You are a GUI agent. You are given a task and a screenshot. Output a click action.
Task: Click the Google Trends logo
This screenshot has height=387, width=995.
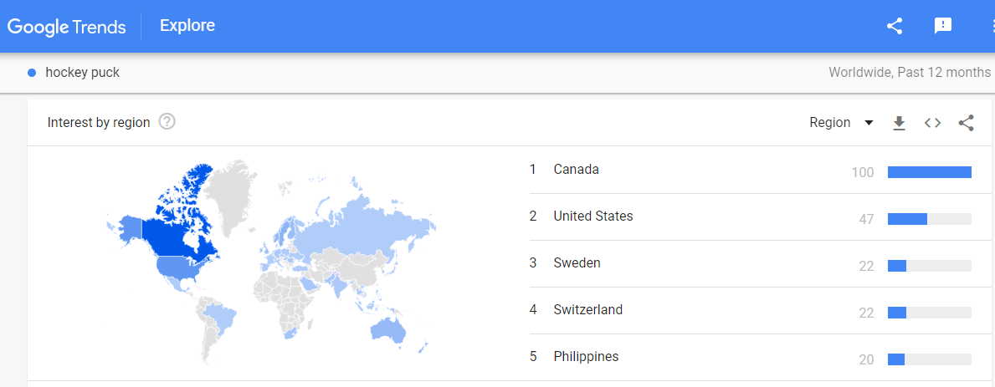pyautogui.click(x=67, y=26)
